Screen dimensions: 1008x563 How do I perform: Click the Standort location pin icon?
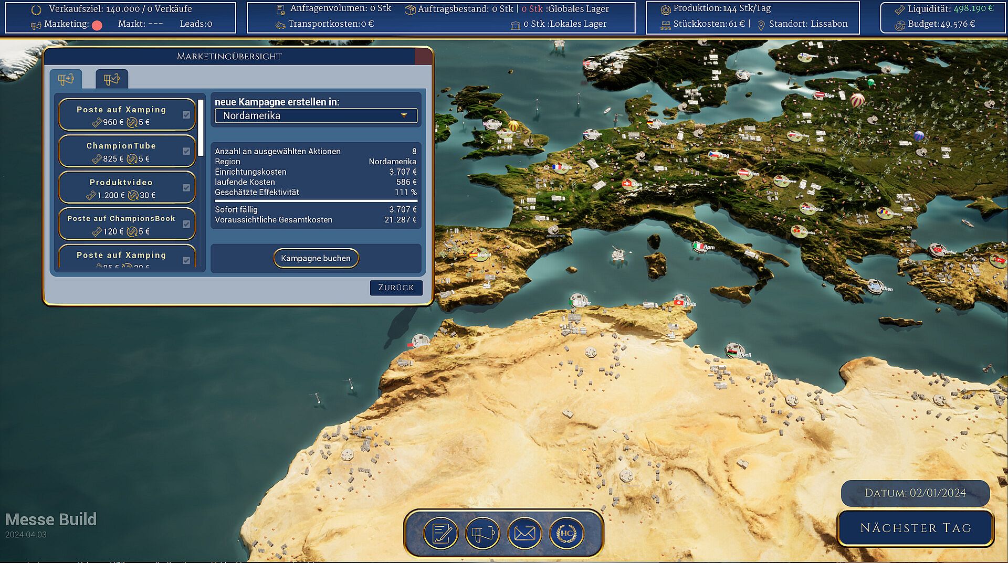coord(761,25)
